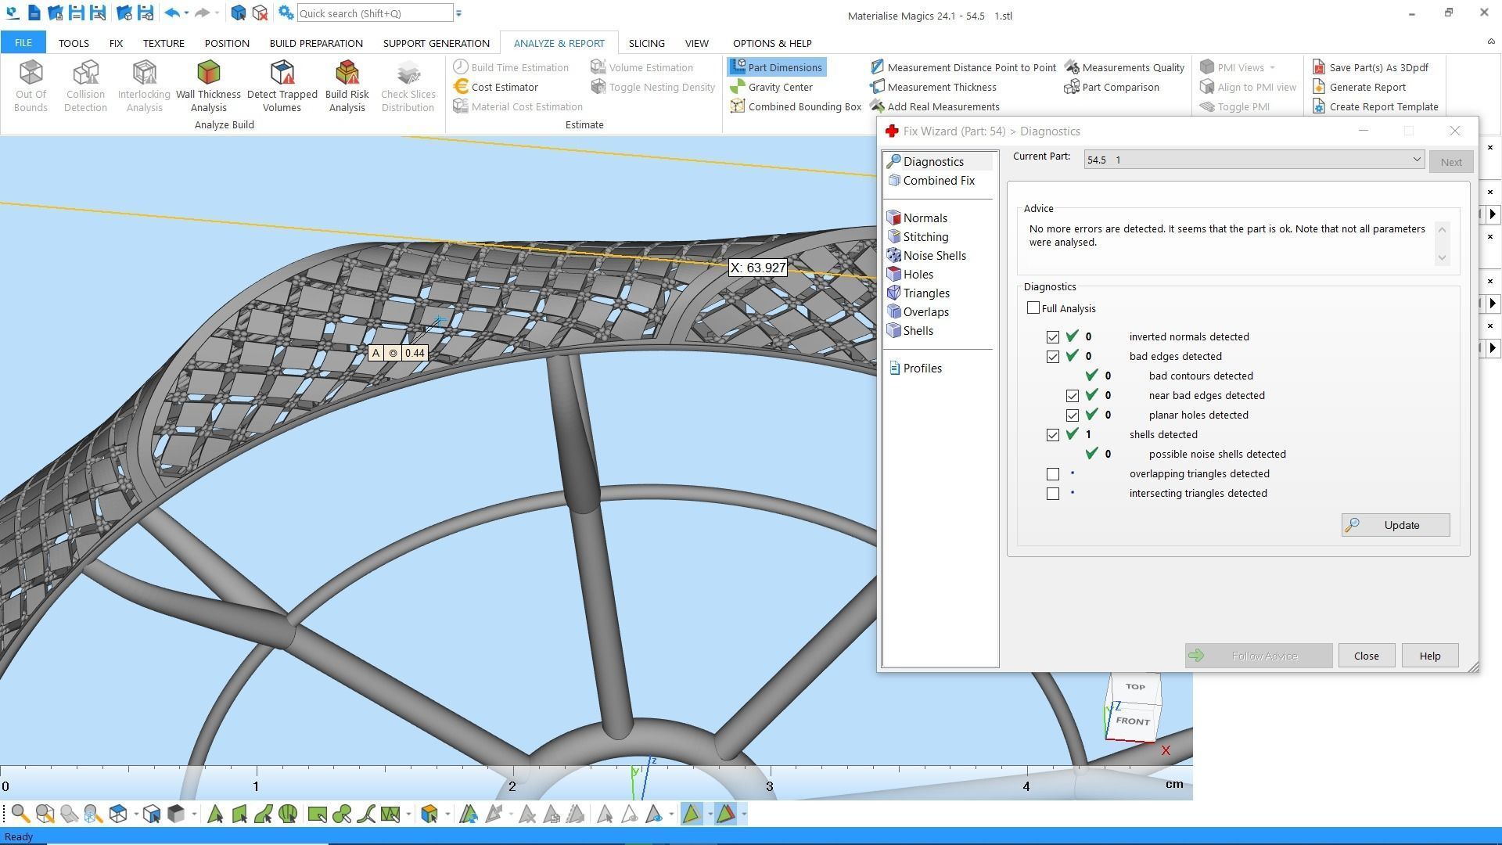
Task: Expand PMI Views dropdown arrow
Action: point(1272,67)
